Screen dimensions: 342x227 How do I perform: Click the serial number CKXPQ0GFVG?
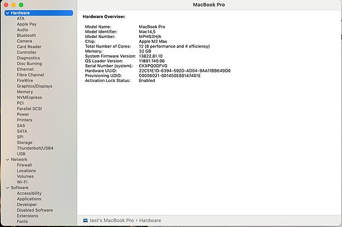tap(153, 66)
